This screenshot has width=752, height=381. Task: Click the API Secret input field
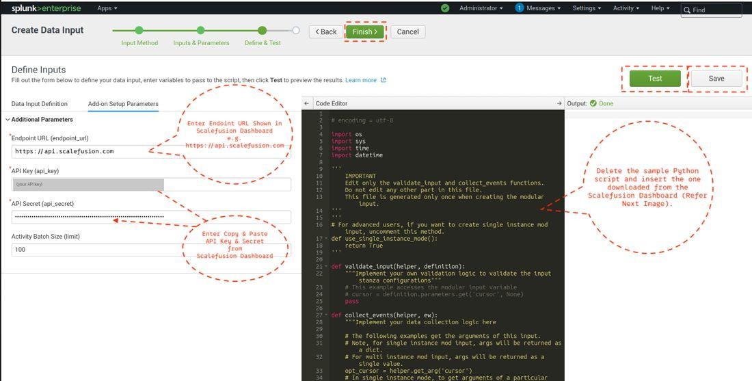151,217
